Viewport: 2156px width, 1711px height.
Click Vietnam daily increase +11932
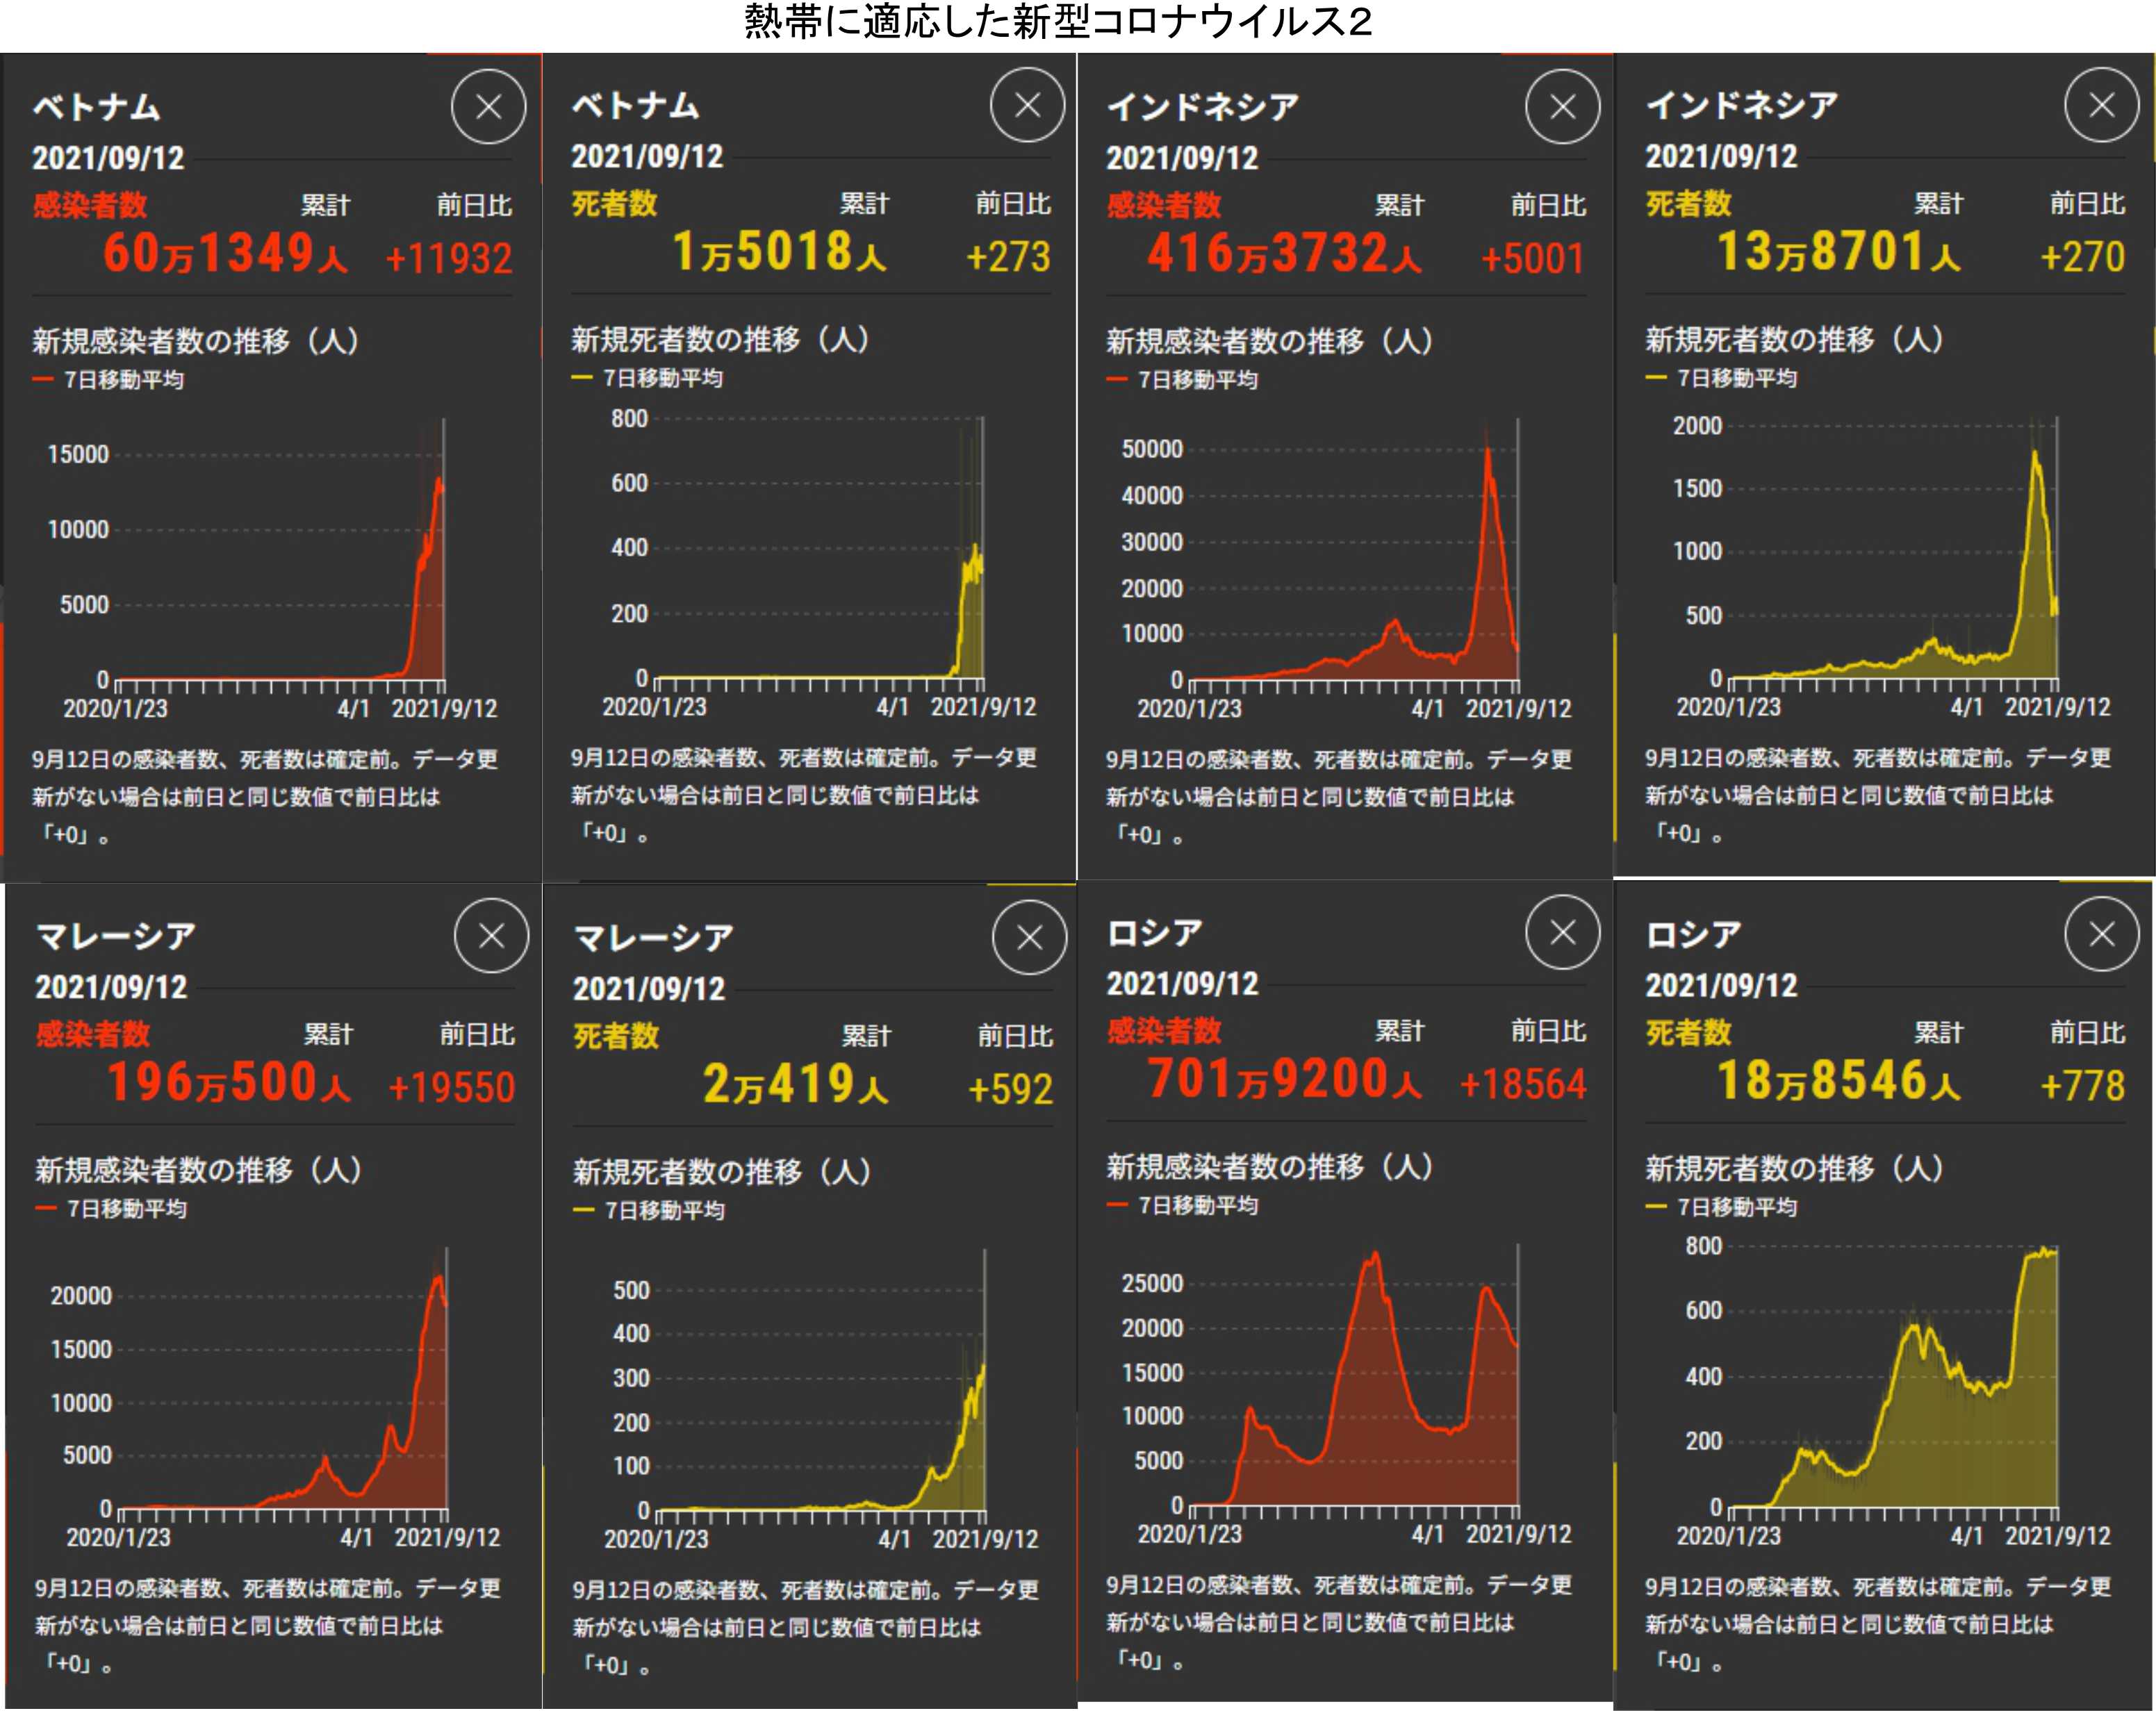(x=449, y=259)
